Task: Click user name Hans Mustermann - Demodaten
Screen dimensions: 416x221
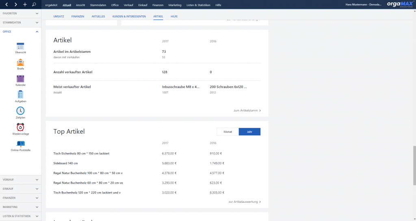Action: pos(363,4)
